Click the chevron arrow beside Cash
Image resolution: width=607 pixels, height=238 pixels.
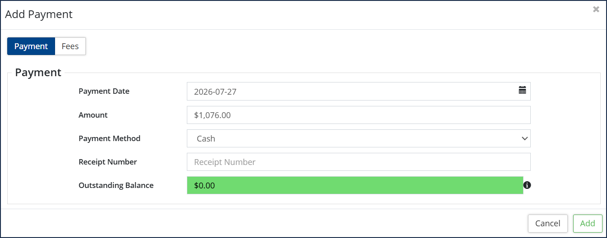point(524,138)
